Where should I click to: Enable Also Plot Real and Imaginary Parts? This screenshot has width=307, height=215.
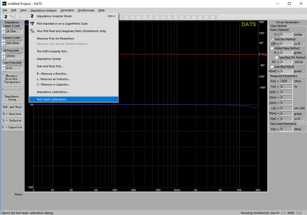pyautogui.click(x=71, y=31)
